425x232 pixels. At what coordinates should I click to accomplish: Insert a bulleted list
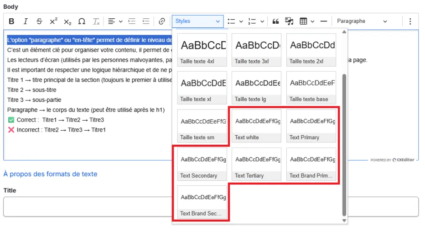[231, 21]
